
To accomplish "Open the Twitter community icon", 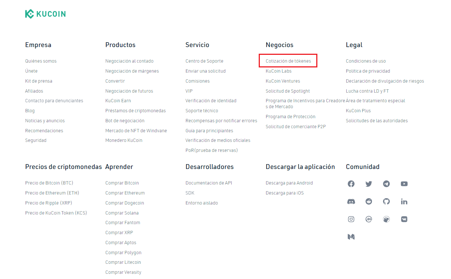I will [369, 184].
